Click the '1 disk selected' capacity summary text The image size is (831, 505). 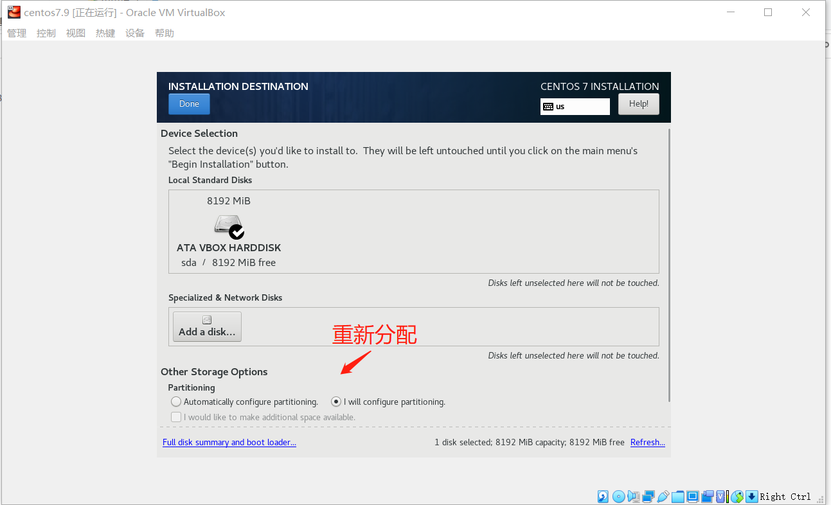530,442
